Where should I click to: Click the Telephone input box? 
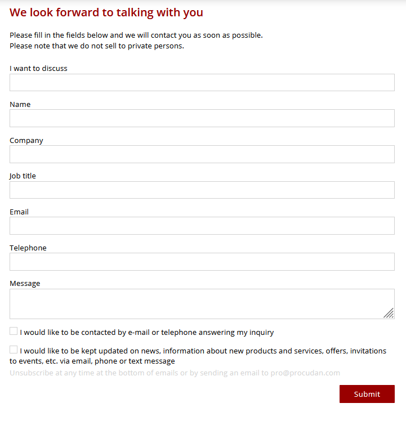[x=202, y=262]
